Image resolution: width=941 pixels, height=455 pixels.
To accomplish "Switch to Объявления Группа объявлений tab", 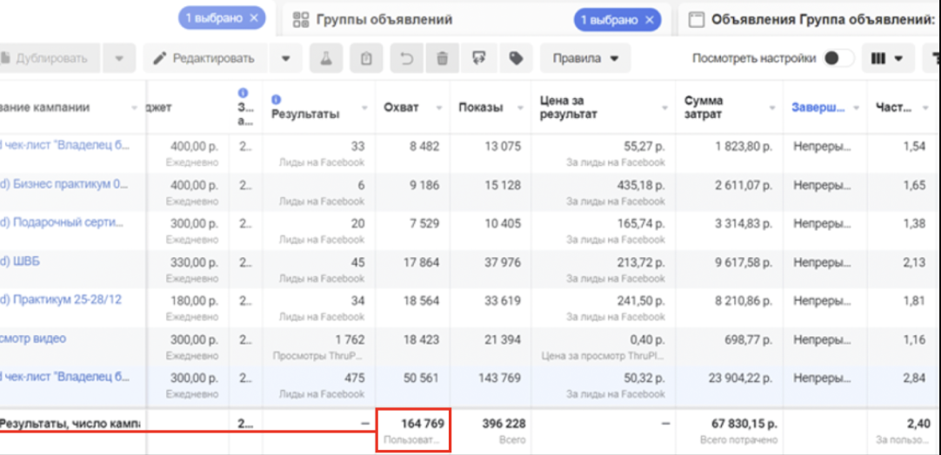I will pos(823,20).
